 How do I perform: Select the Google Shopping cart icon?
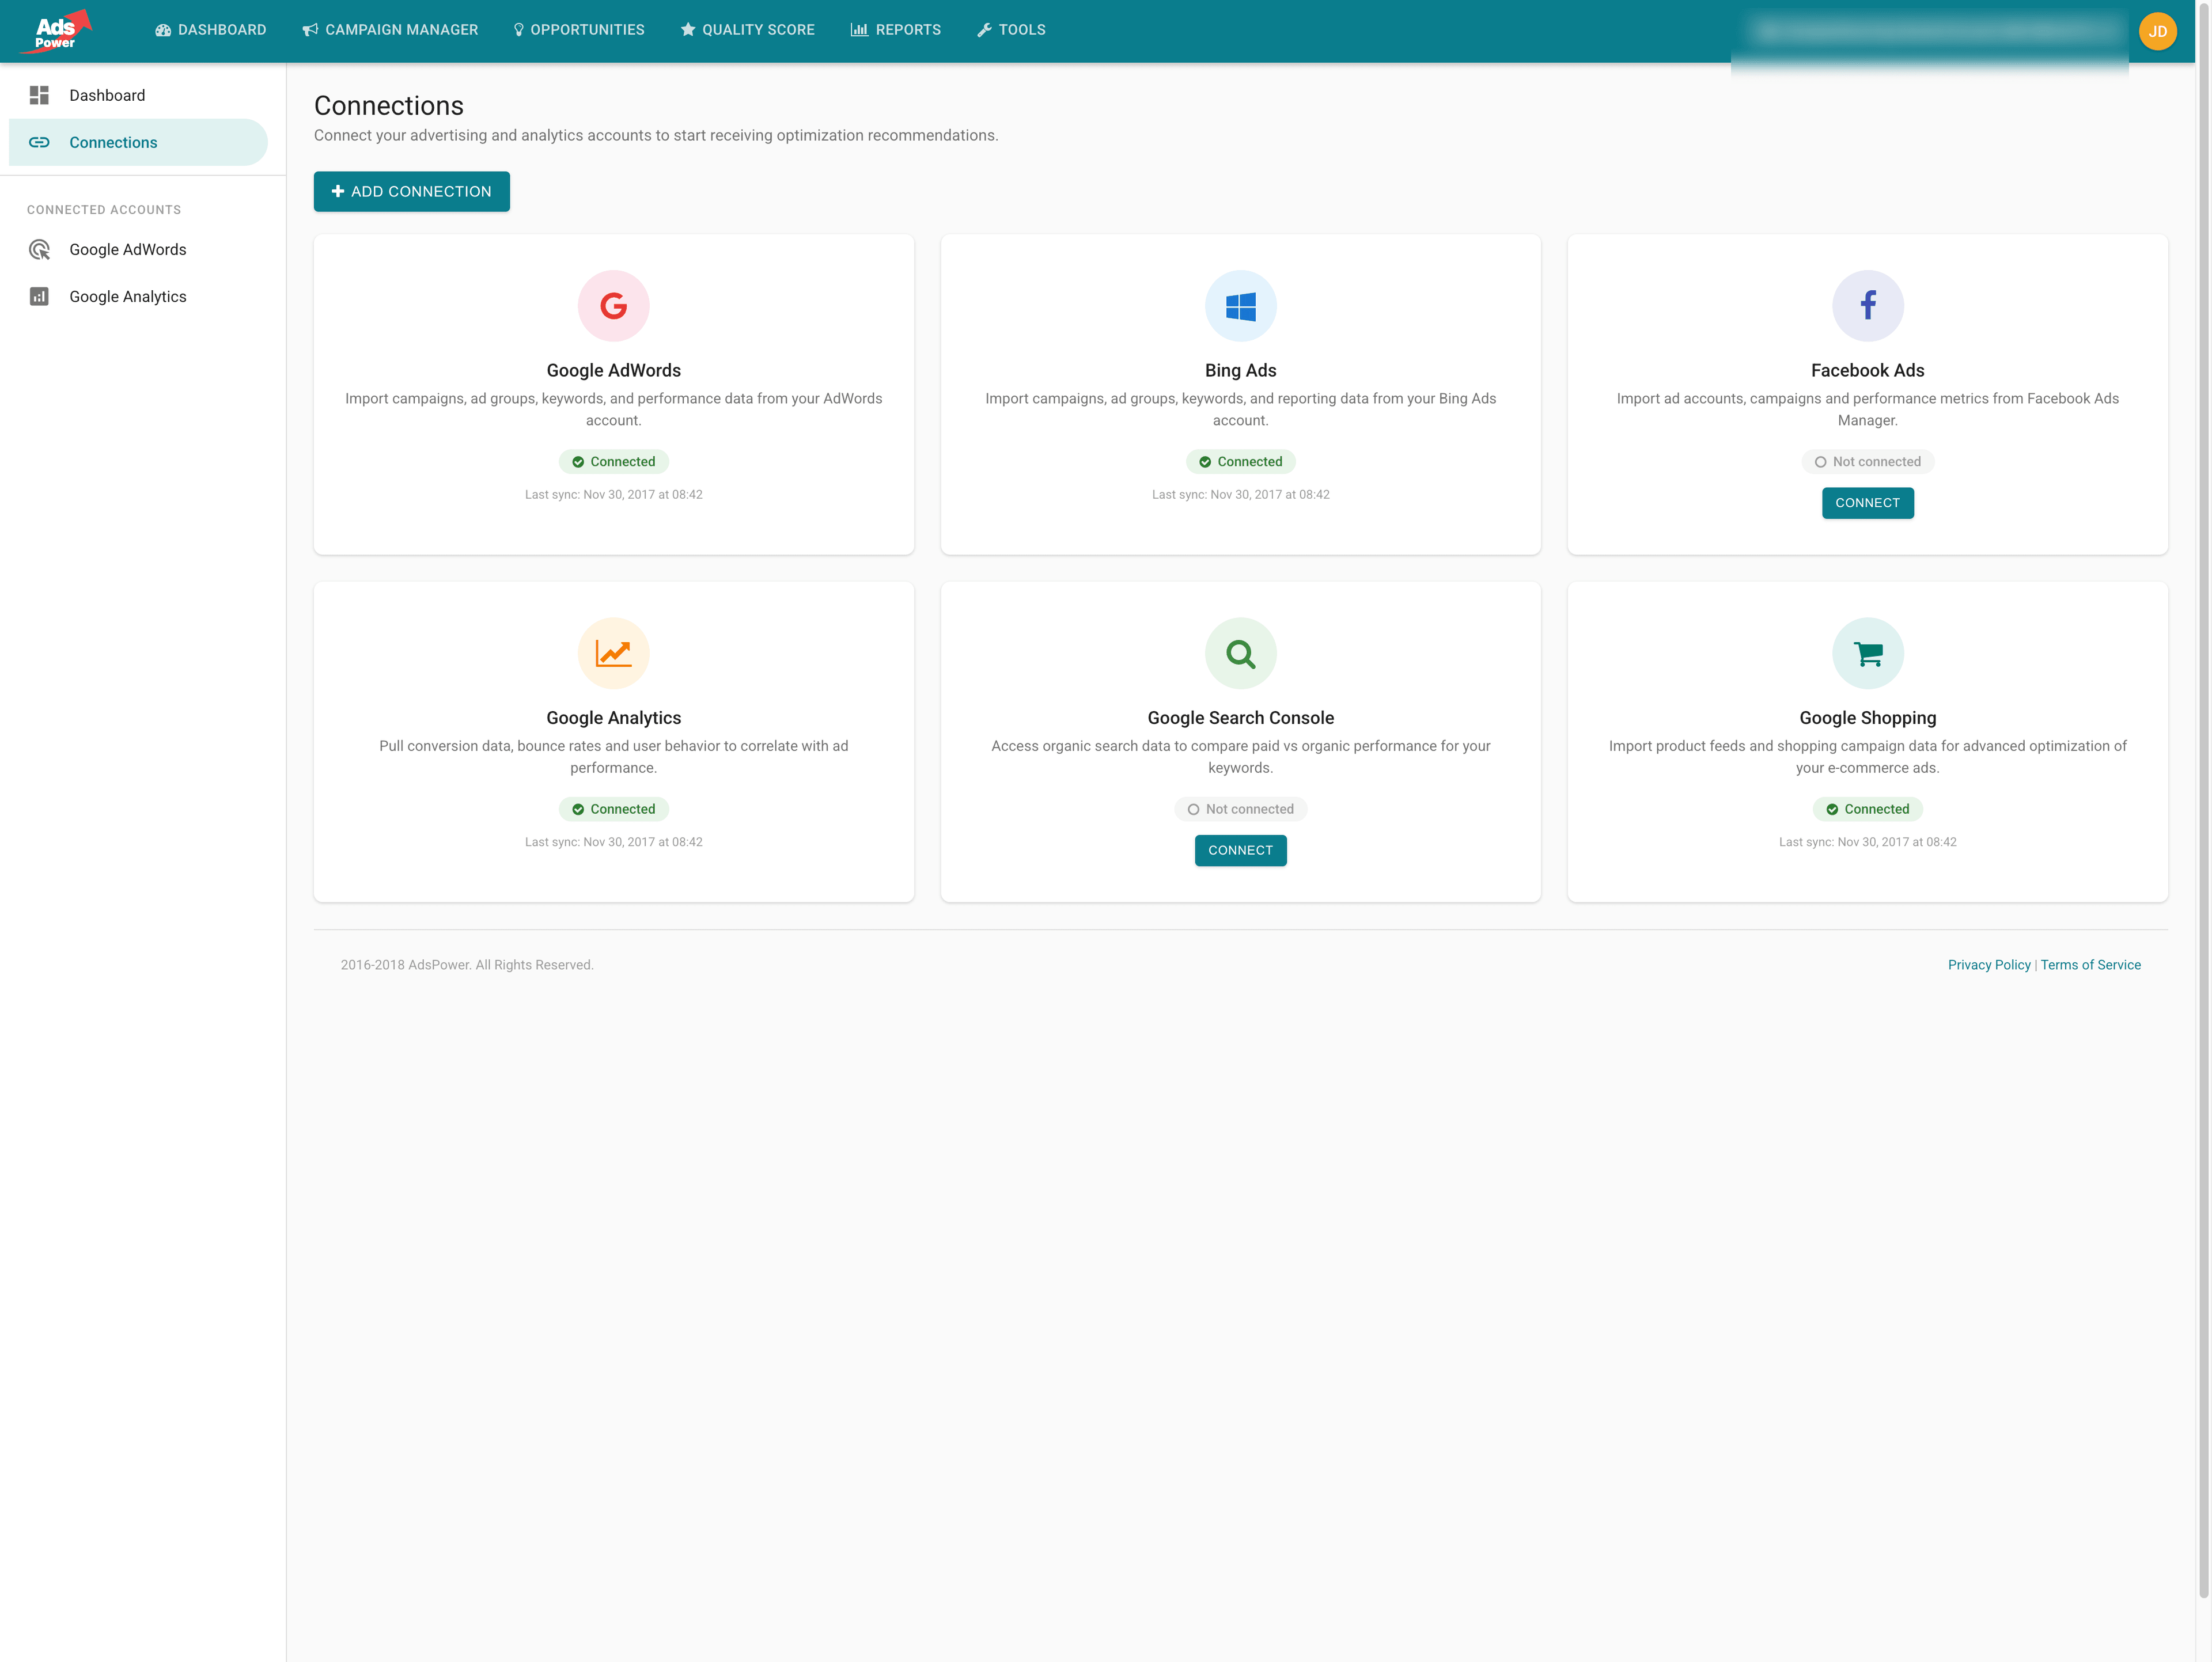pos(1867,653)
